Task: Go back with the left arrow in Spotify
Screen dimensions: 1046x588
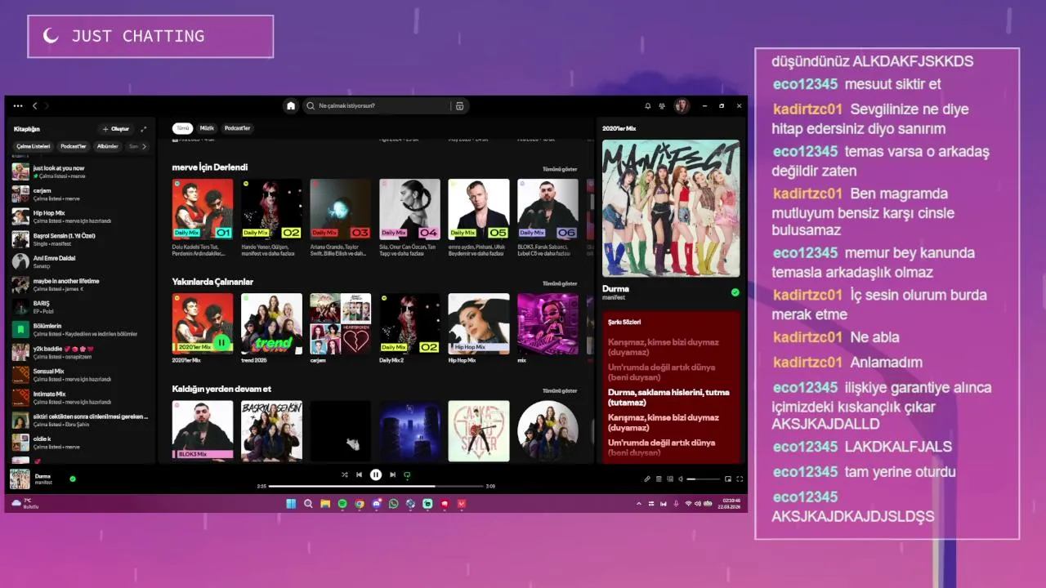Action: coord(34,106)
